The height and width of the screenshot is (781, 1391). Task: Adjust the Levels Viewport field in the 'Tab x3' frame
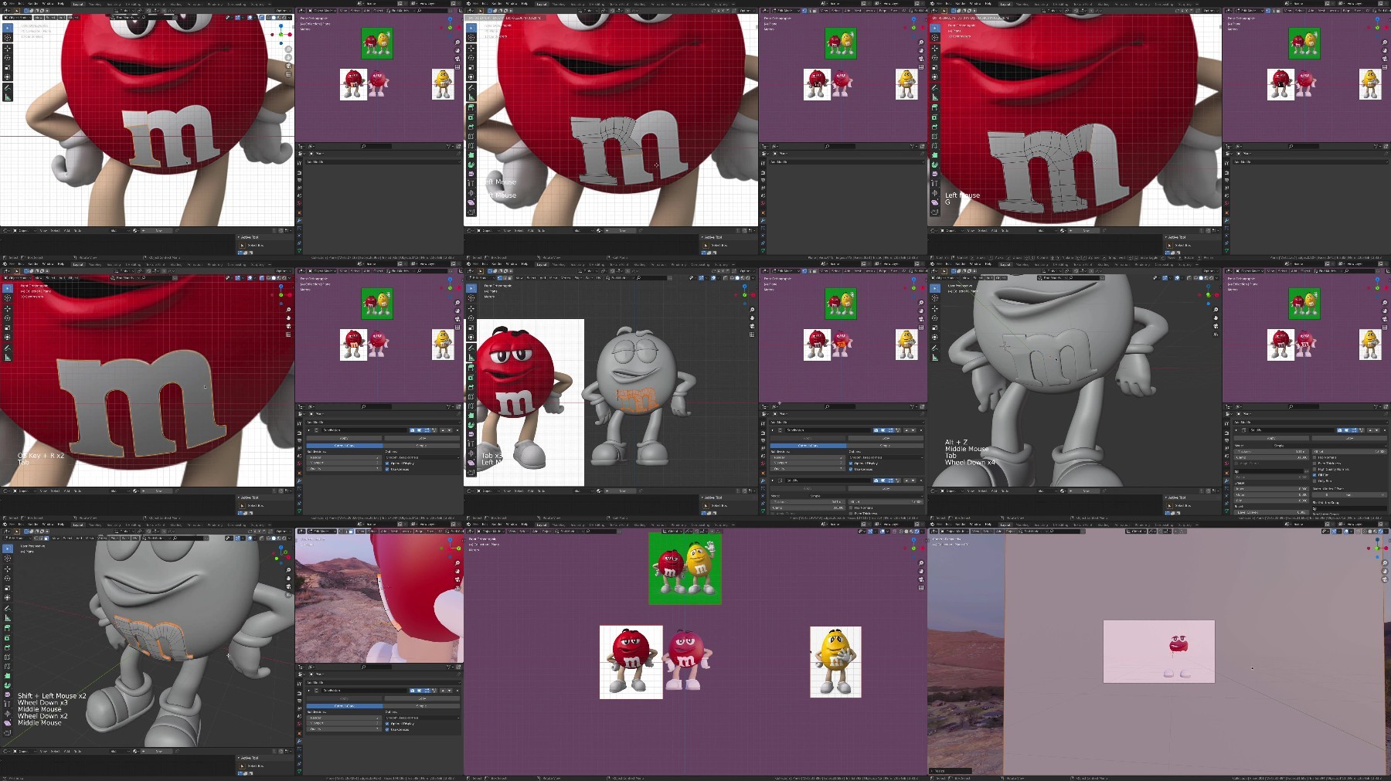point(808,463)
